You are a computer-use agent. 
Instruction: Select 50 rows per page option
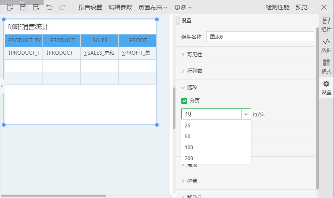188,137
